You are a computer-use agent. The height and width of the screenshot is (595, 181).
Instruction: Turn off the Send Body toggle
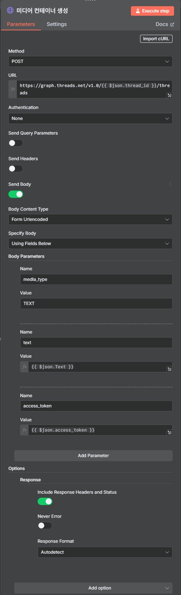pos(16,194)
